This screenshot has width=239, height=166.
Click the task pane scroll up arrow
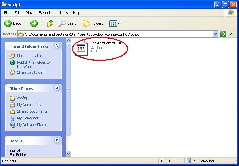click(68, 41)
